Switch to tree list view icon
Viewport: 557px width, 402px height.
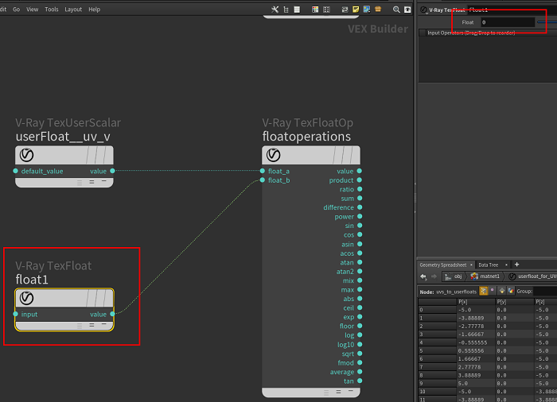point(286,10)
